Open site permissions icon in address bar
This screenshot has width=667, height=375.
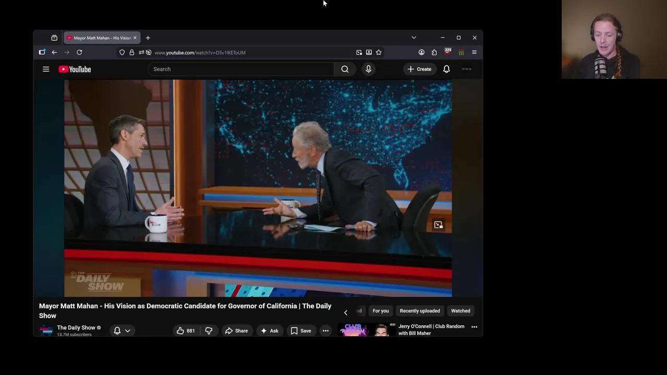pyautogui.click(x=141, y=53)
